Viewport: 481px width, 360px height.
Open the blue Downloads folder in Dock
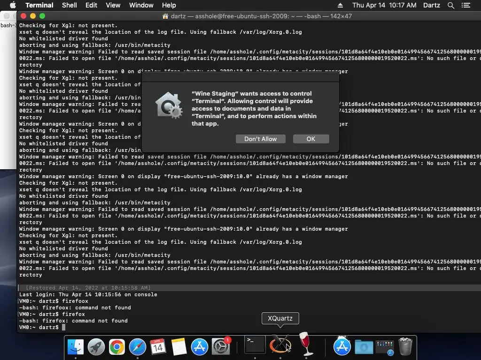pyautogui.click(x=364, y=347)
